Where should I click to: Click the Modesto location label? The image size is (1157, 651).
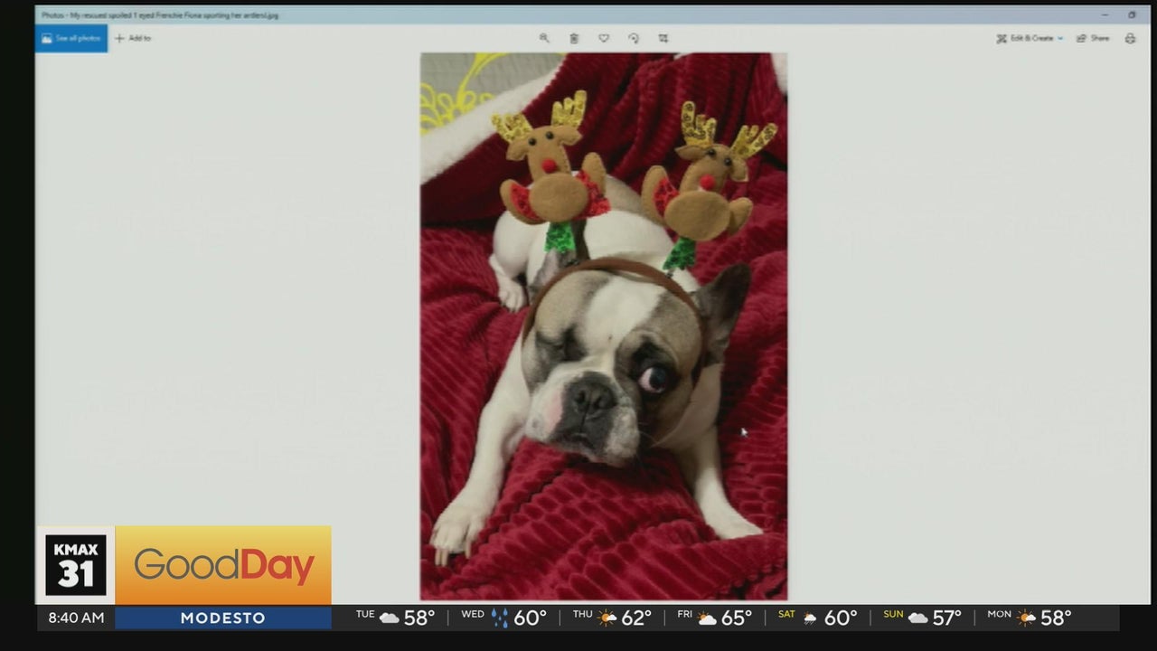[222, 618]
